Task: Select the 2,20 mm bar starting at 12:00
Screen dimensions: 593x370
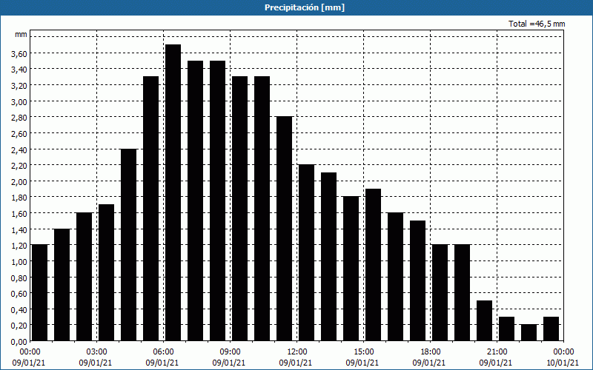Action: 307,253
